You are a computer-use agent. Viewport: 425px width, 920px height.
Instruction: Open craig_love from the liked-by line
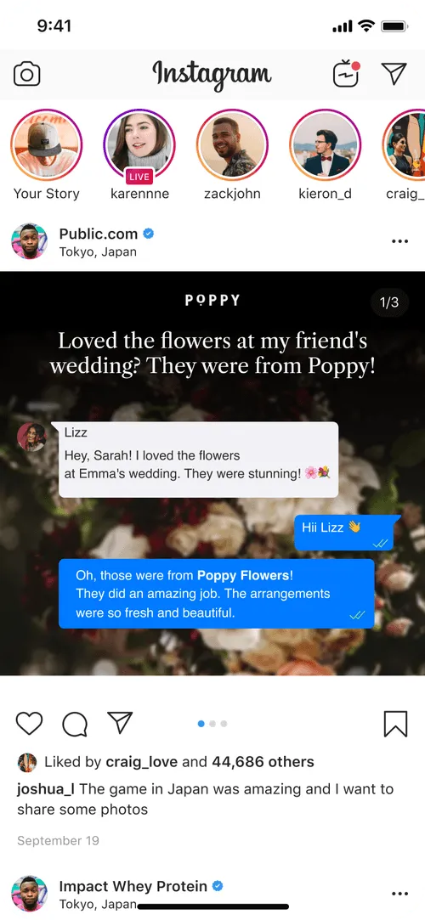[141, 762]
